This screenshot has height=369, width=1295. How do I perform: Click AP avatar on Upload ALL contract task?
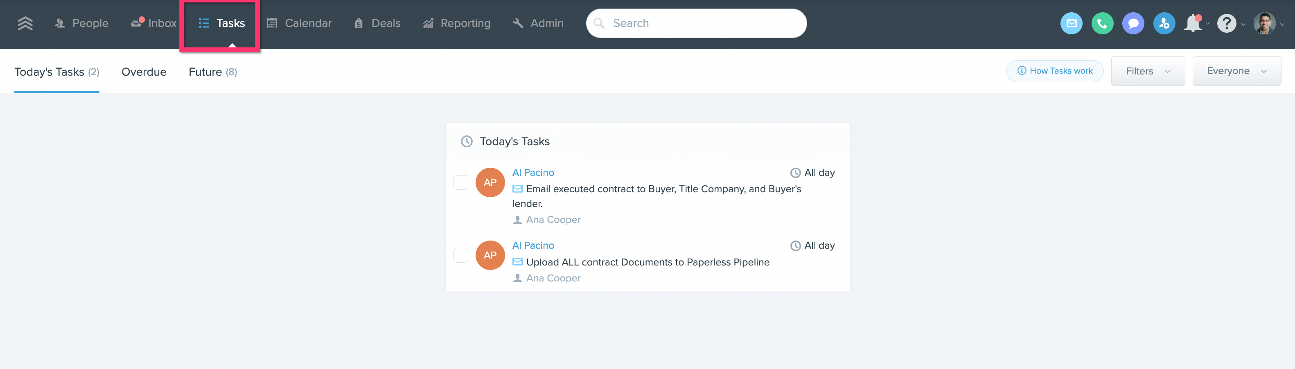coord(490,255)
